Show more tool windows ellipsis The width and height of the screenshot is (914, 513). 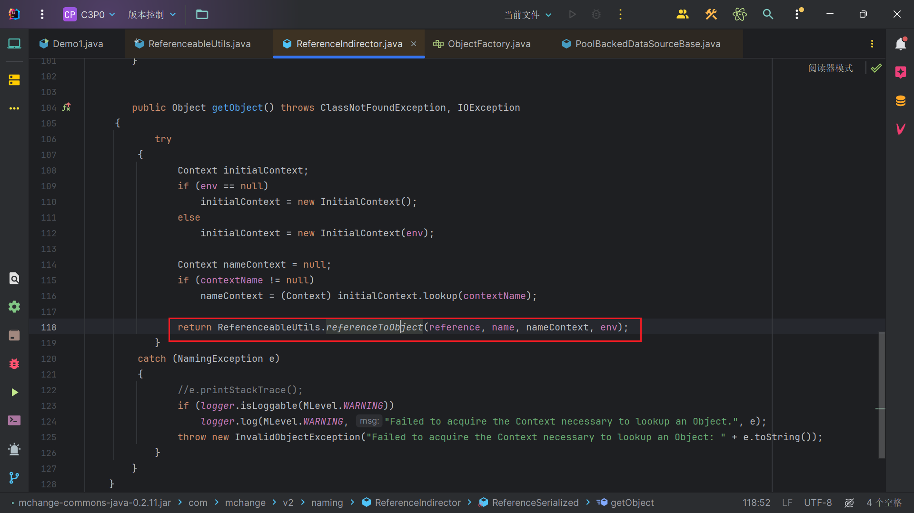point(14,108)
